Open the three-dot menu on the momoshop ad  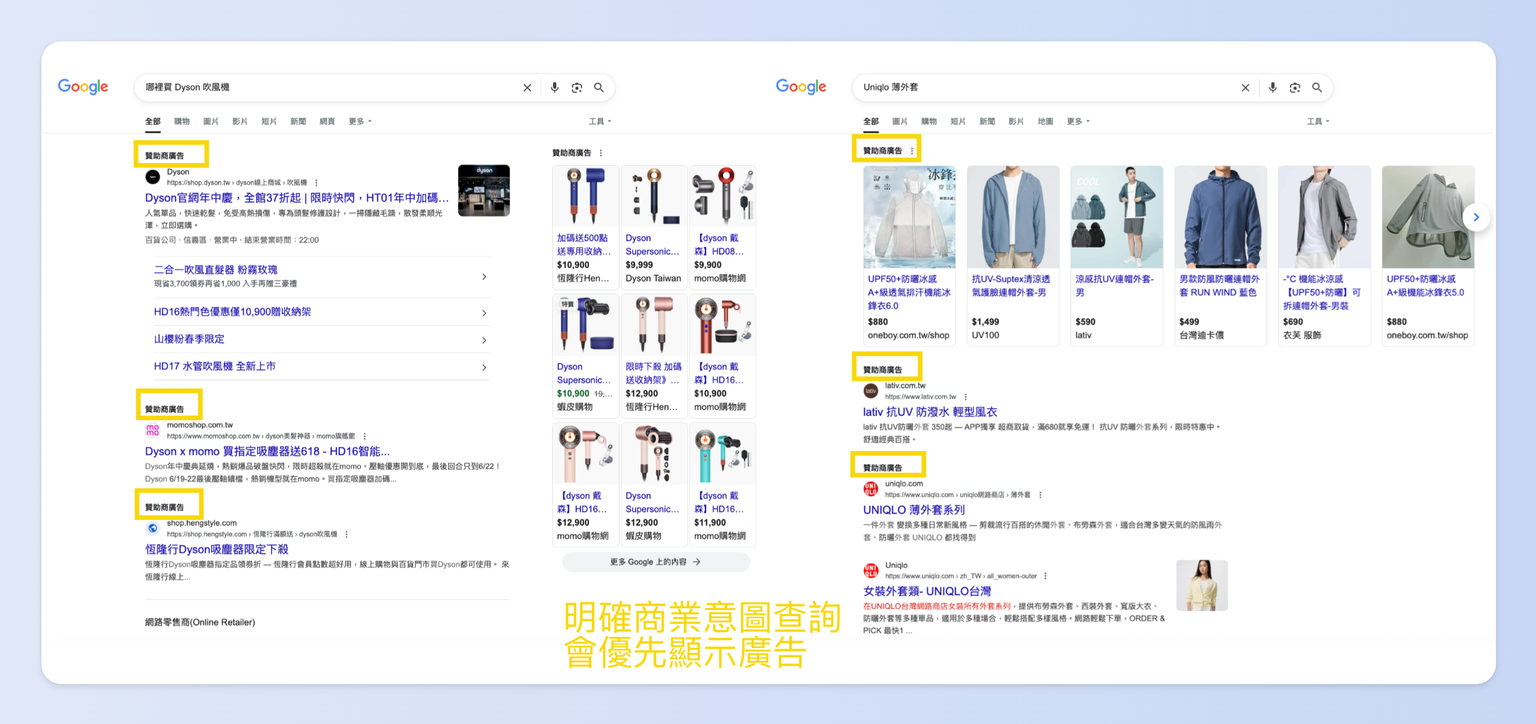(x=364, y=436)
